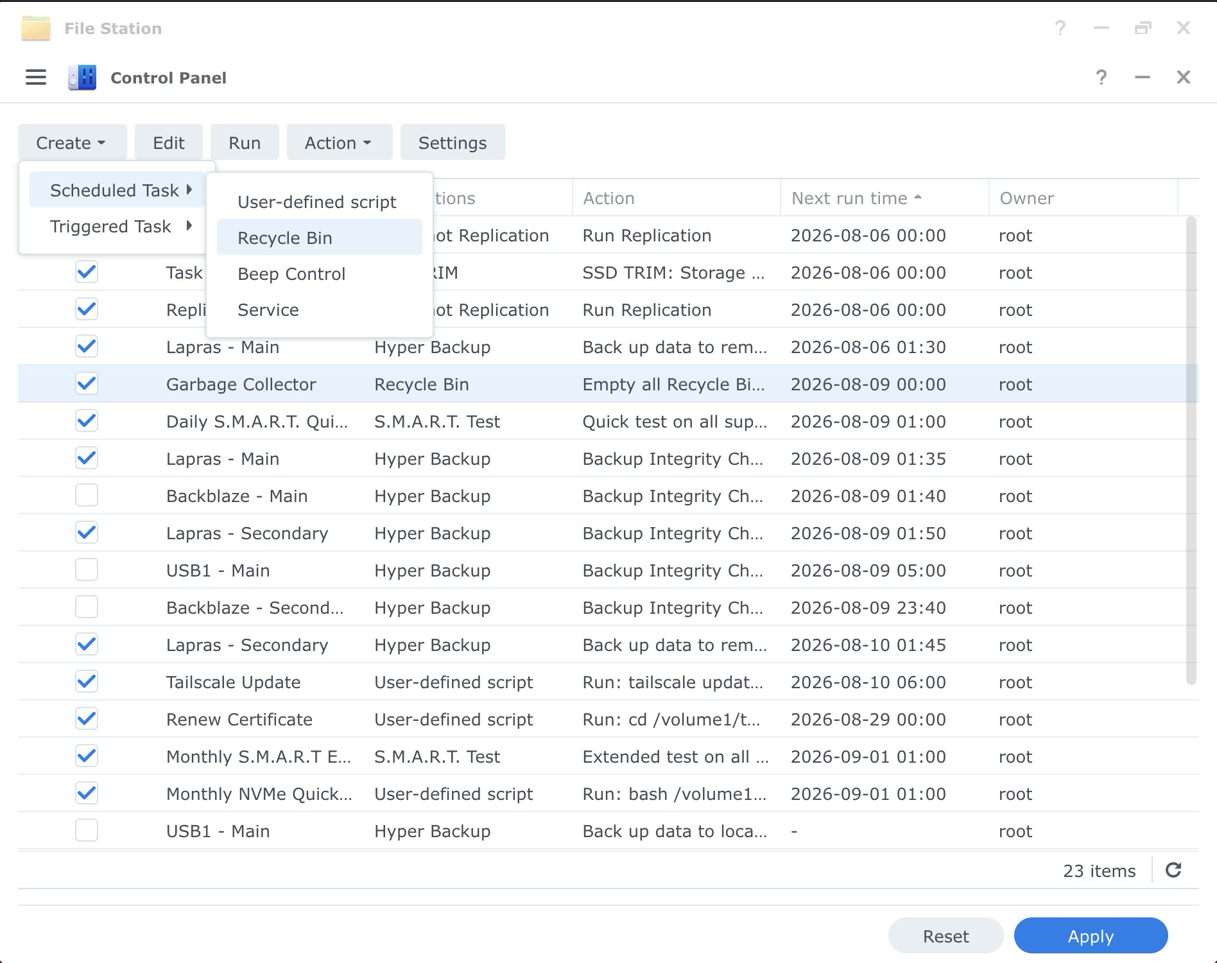1217x963 pixels.
Task: Click the Edit button
Action: click(169, 143)
